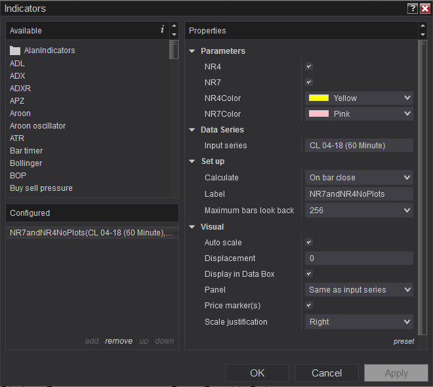Click the OK button
This screenshot has width=433, height=387.
[257, 373]
